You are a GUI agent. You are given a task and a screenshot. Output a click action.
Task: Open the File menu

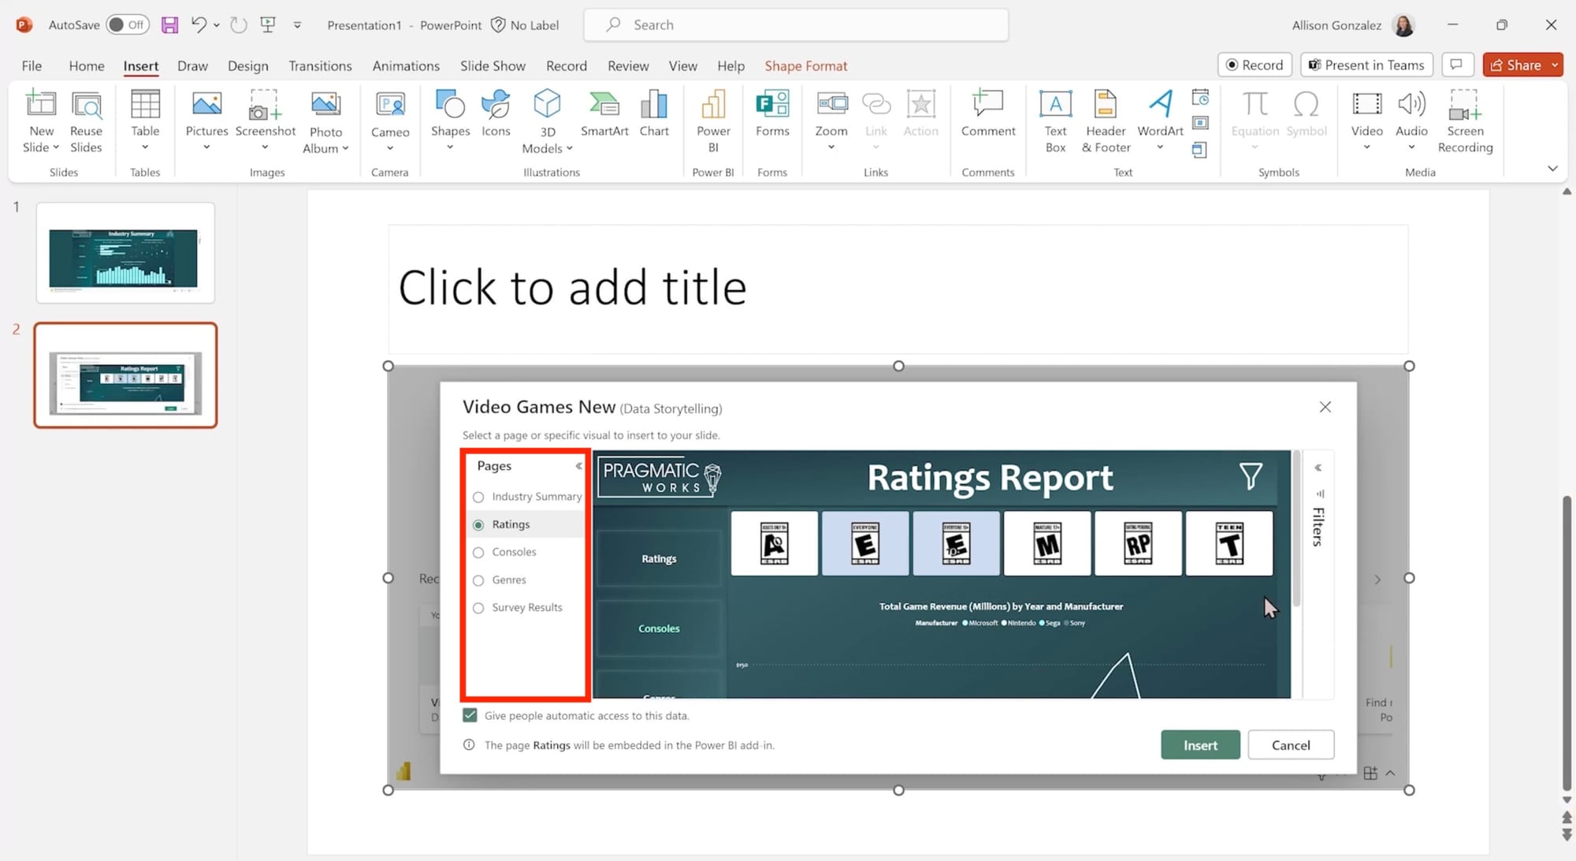tap(32, 65)
